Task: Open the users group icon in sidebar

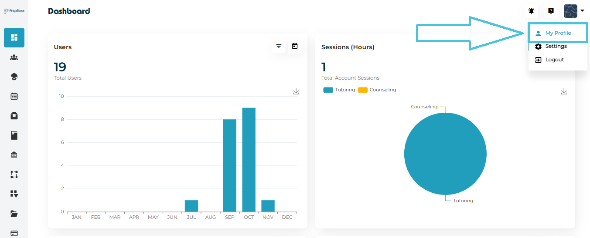Action: [14, 57]
